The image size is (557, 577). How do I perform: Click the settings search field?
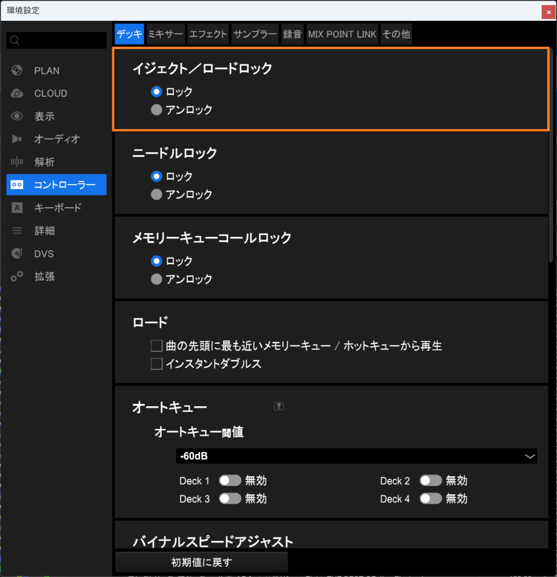[x=56, y=40]
